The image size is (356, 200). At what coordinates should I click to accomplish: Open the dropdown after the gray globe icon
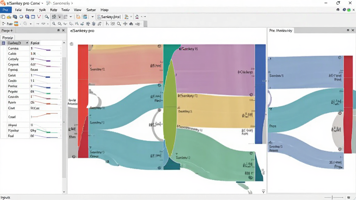tap(31, 24)
